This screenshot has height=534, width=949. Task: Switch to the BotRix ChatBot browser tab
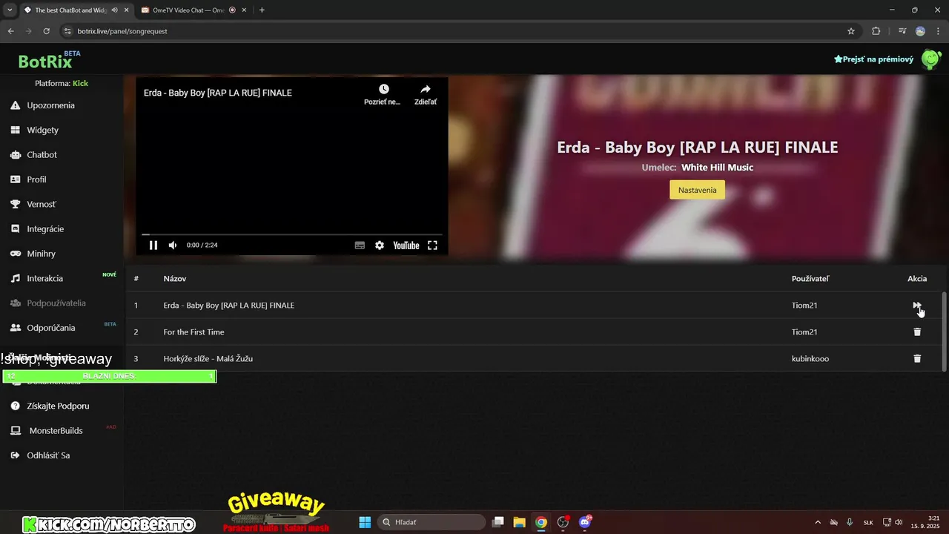point(70,10)
